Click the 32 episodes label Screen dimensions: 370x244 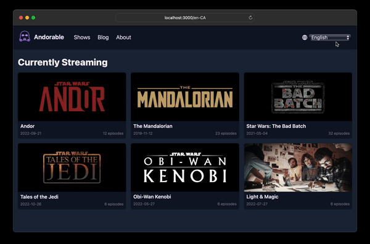(339, 133)
